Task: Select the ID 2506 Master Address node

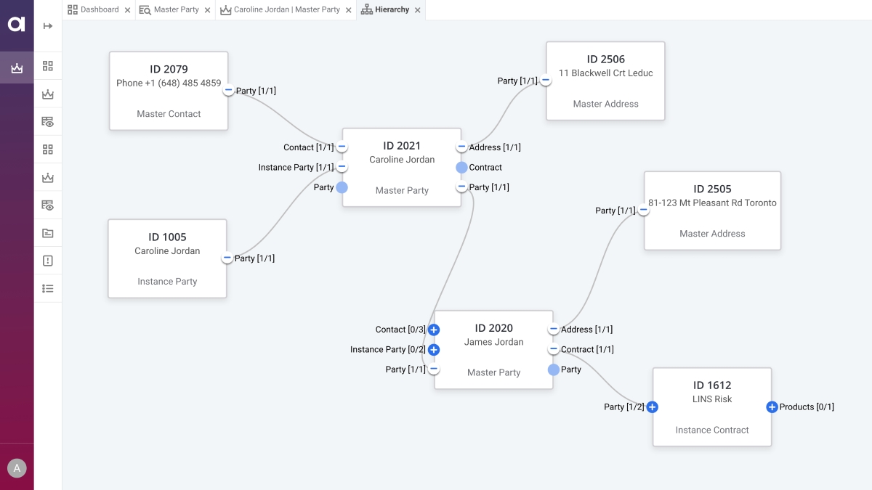Action: [605, 81]
